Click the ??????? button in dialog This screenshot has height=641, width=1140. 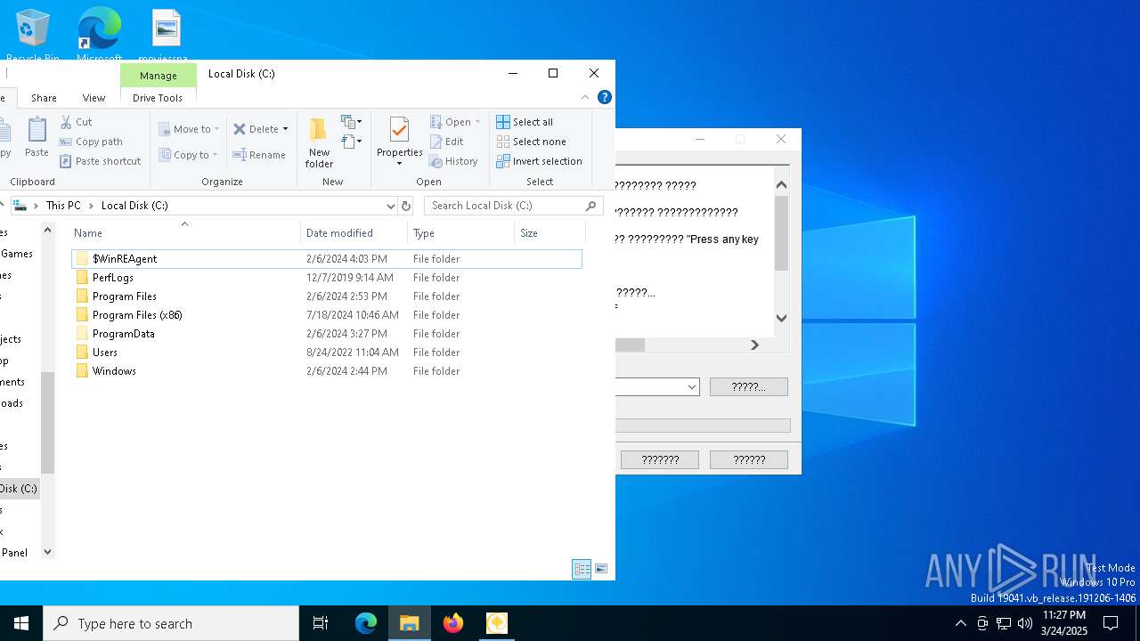[660, 459]
